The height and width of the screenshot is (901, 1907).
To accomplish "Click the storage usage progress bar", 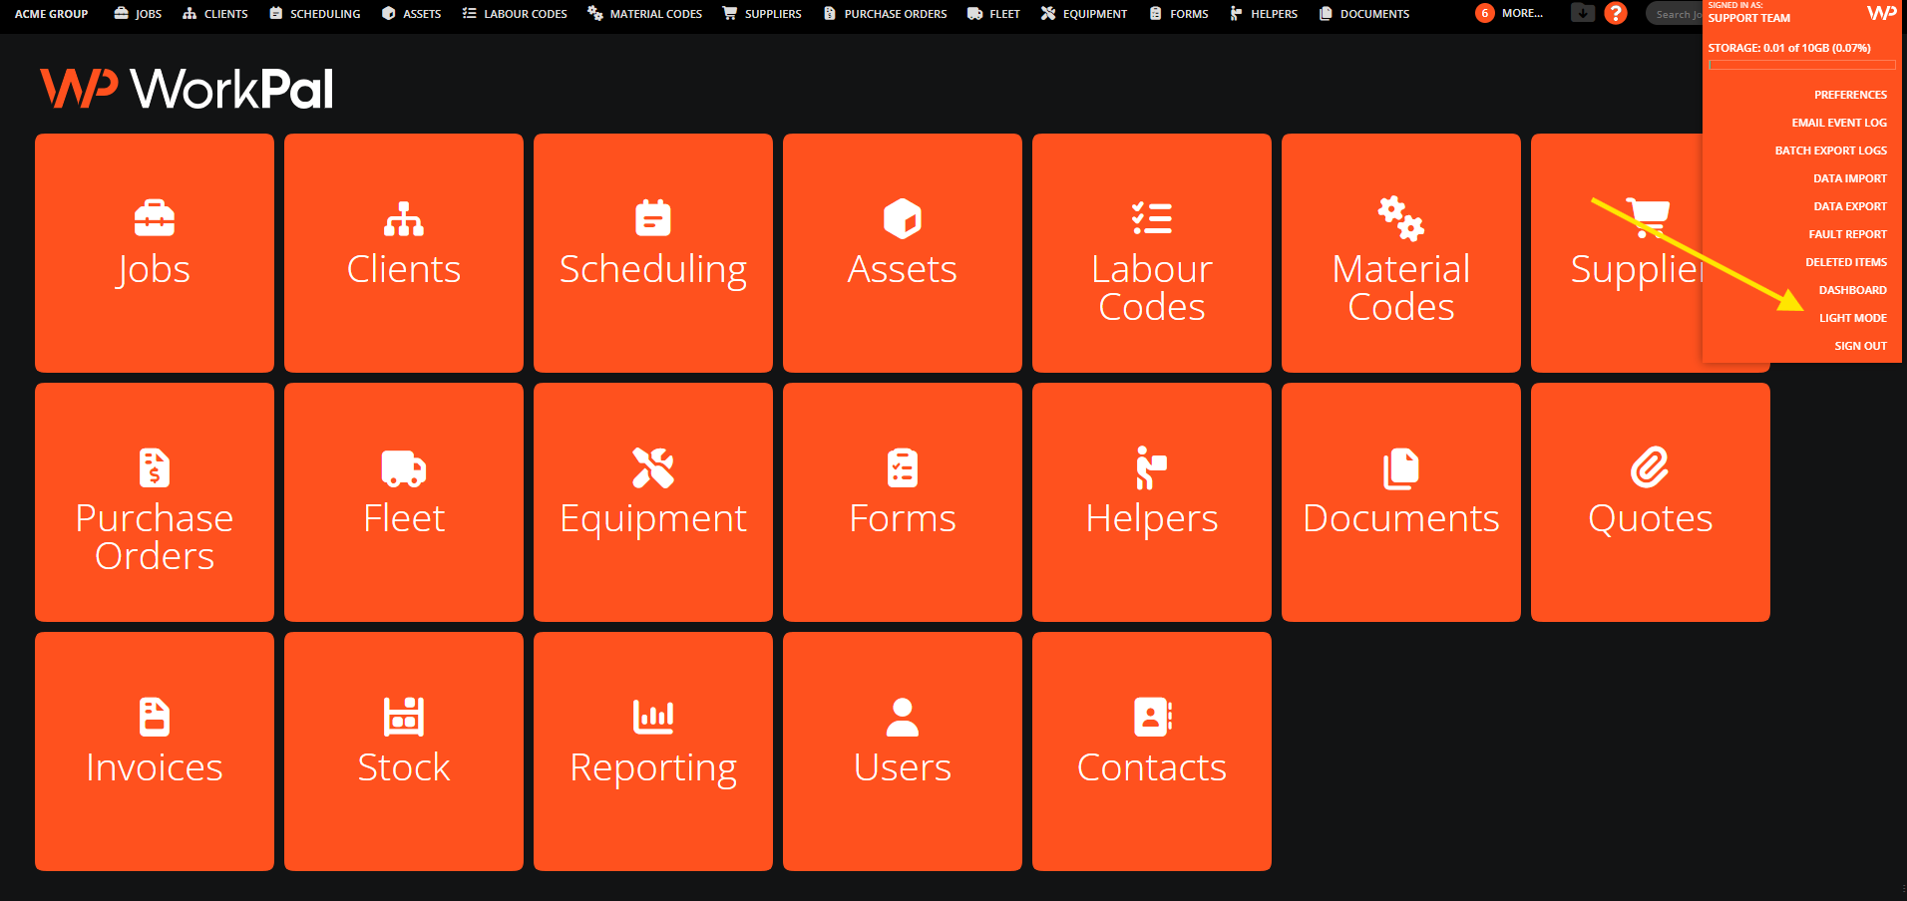I will click(x=1801, y=65).
